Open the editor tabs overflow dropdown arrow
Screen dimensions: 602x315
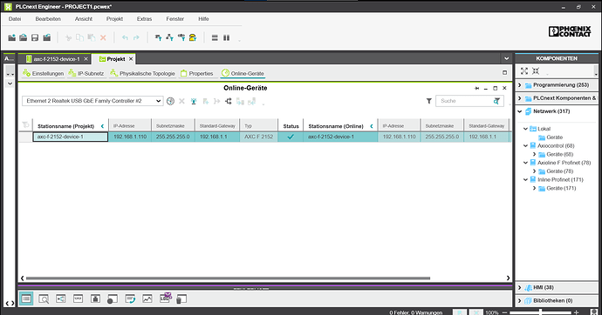click(x=506, y=58)
